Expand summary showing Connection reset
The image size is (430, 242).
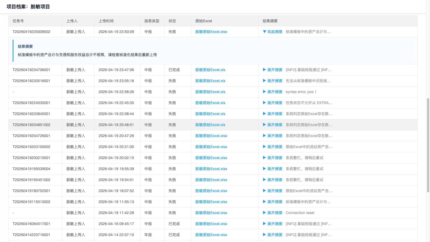coord(273,213)
